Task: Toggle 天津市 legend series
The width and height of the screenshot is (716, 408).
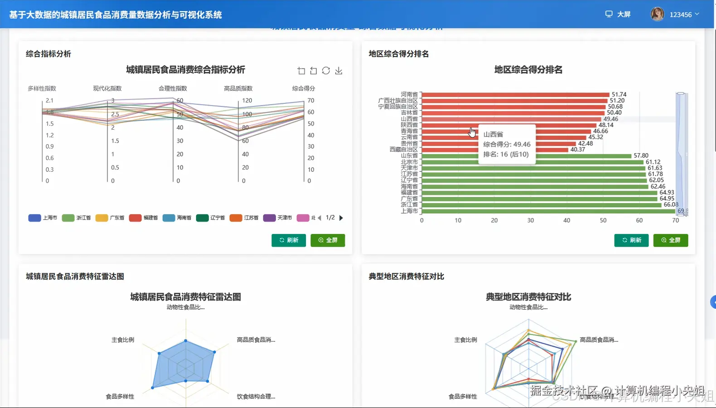Action: click(x=277, y=218)
